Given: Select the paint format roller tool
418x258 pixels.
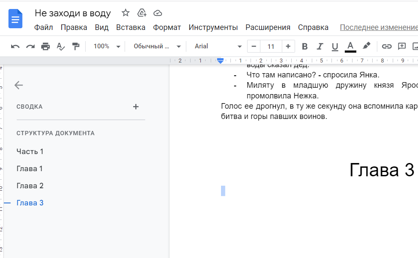Looking at the screenshot, I should (x=76, y=46).
